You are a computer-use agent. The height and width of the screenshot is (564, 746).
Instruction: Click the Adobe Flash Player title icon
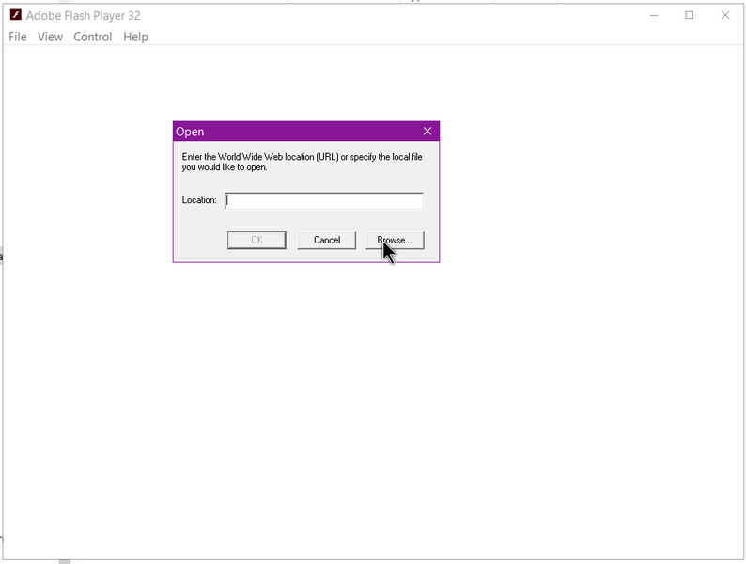coord(16,15)
